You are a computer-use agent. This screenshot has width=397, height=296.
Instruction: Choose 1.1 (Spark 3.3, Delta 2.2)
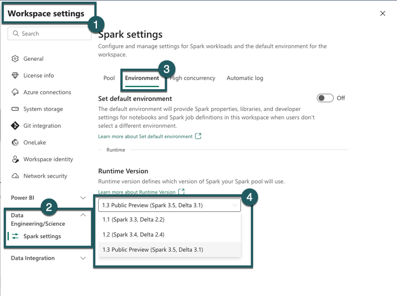169,220
